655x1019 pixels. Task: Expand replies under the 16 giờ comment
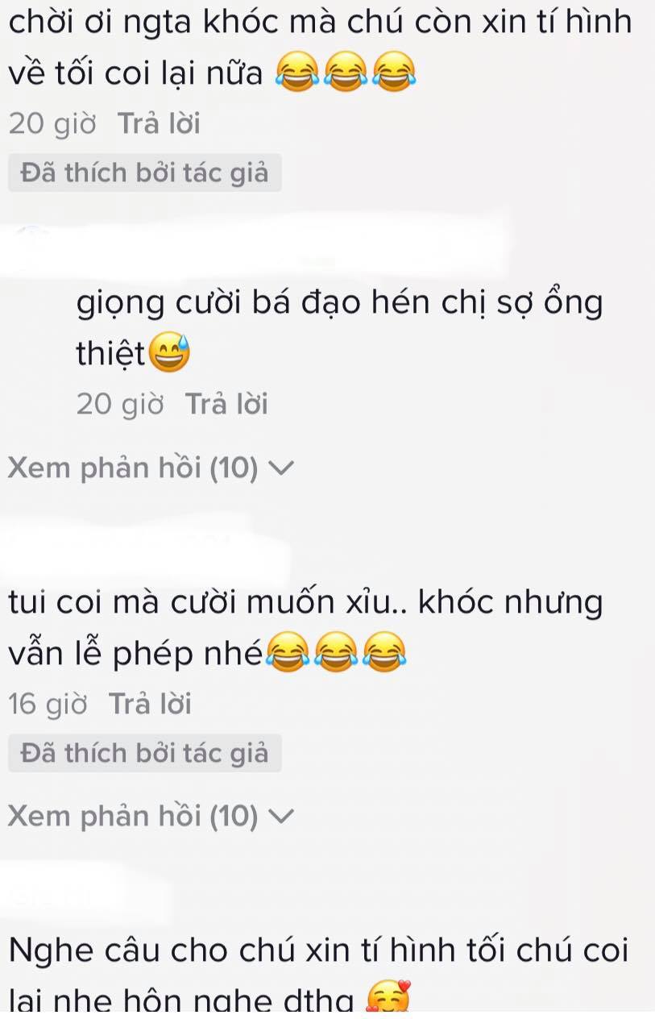point(151,817)
